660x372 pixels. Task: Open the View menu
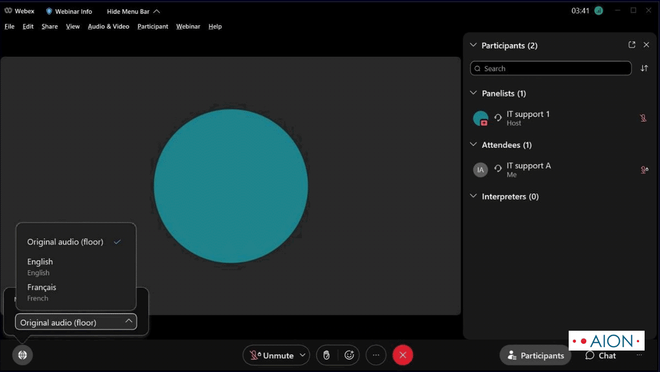click(73, 26)
